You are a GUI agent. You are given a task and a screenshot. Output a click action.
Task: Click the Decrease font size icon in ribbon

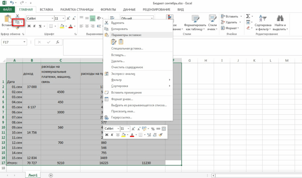tap(74, 19)
